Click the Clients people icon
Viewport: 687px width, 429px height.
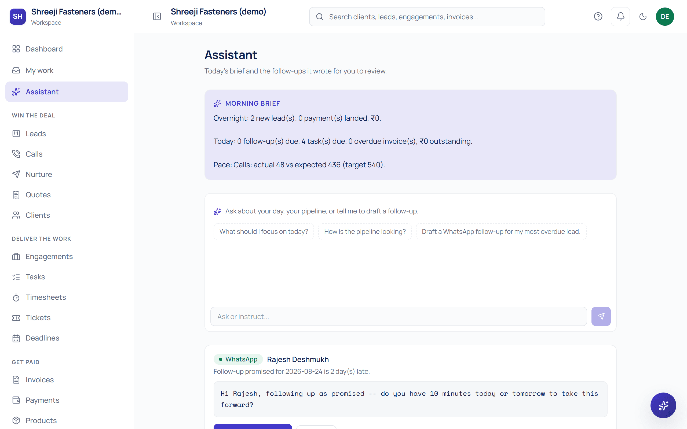coord(16,215)
